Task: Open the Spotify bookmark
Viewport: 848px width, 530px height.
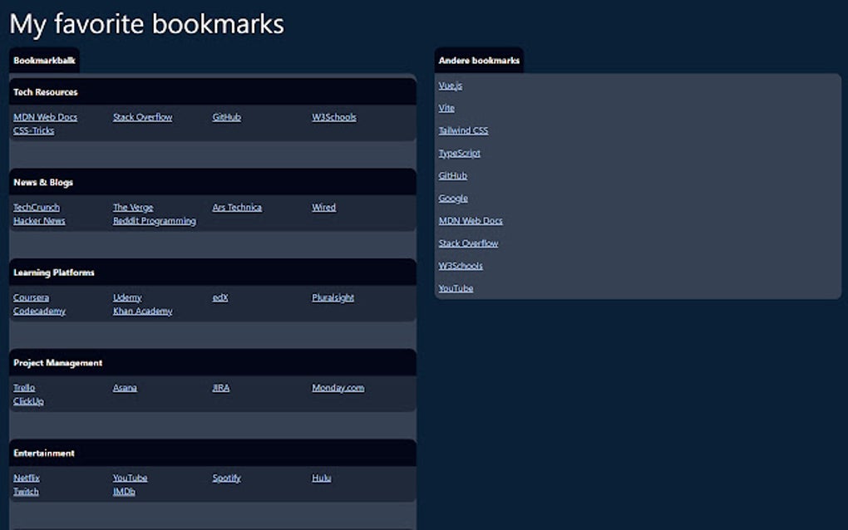Action: tap(227, 478)
